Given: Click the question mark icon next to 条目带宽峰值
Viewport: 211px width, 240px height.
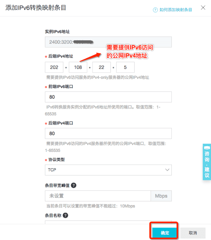Looking at the screenshot, I should [x=74, y=186].
